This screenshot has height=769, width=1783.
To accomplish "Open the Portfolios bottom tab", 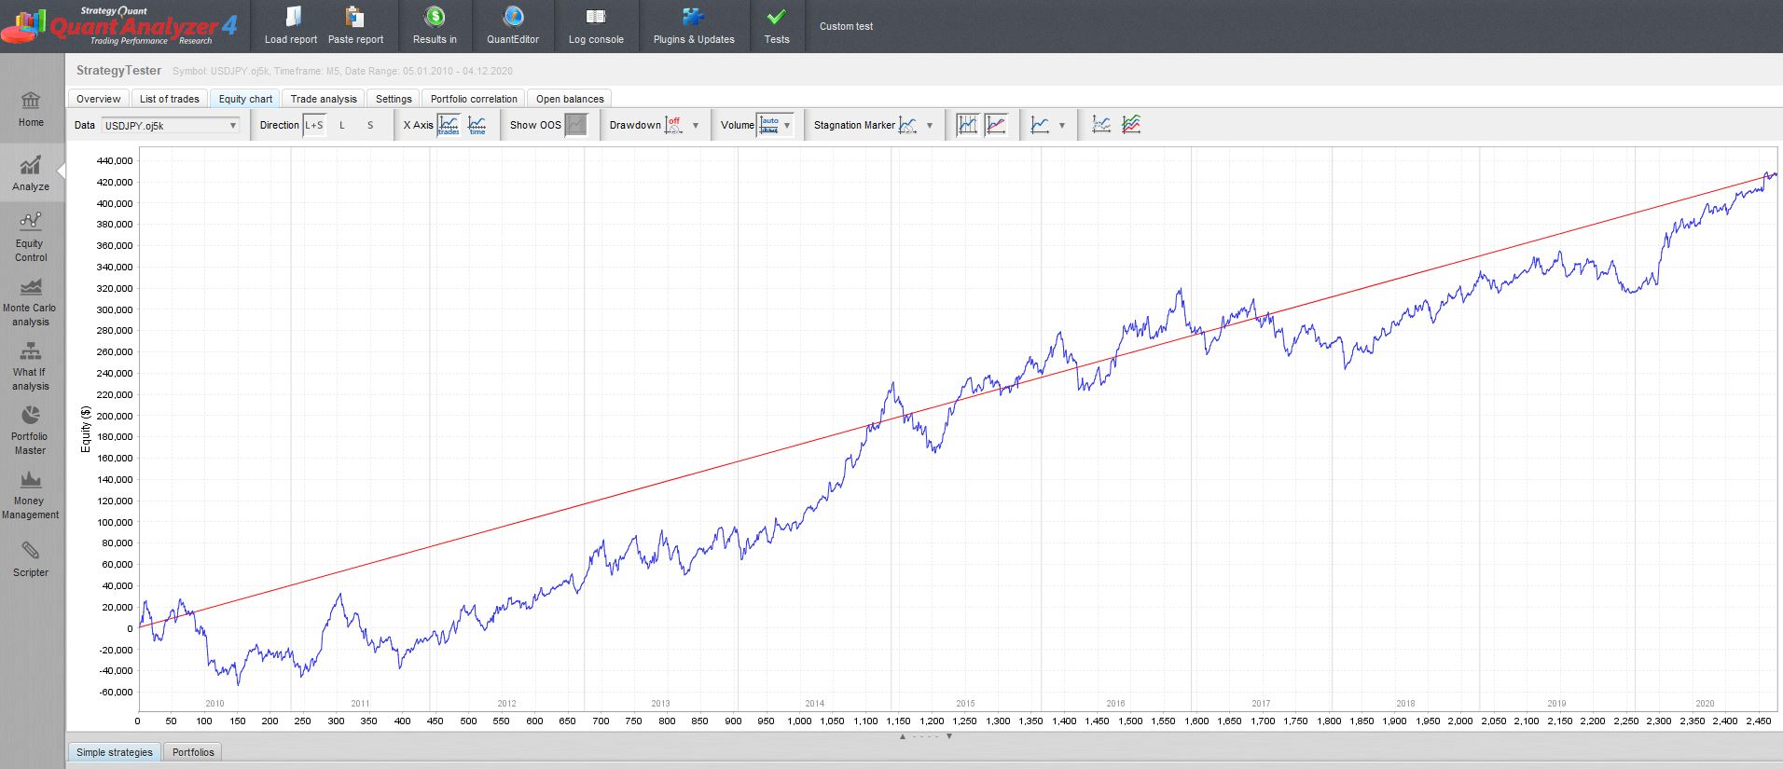I will click(193, 752).
